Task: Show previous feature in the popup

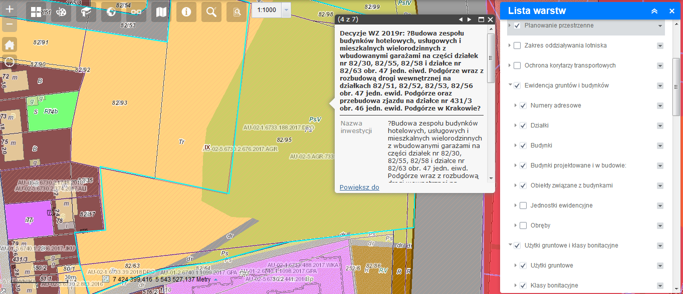Action: pyautogui.click(x=461, y=19)
